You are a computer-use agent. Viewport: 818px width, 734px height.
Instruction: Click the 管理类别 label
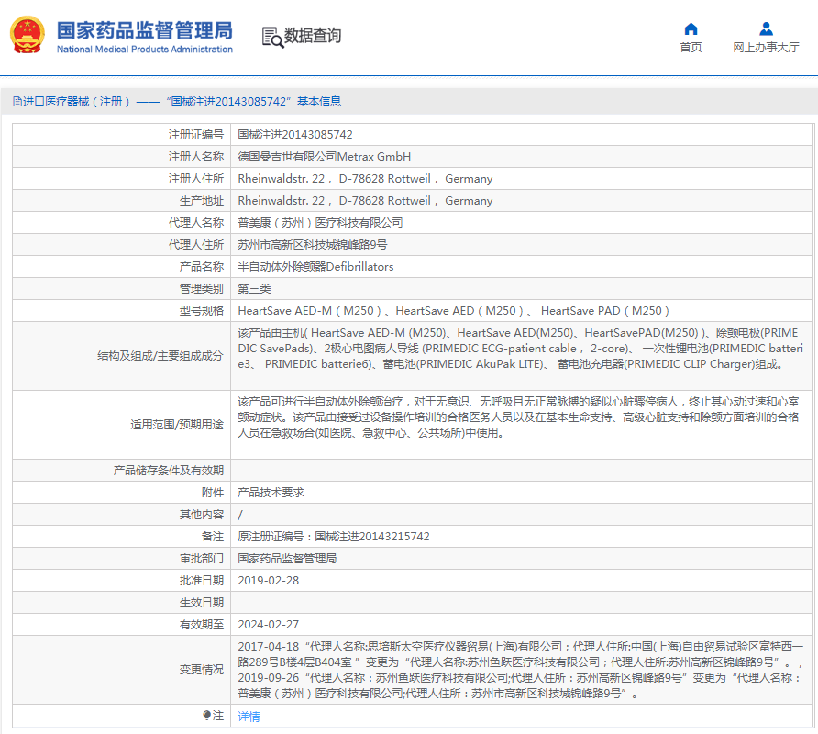[202, 289]
